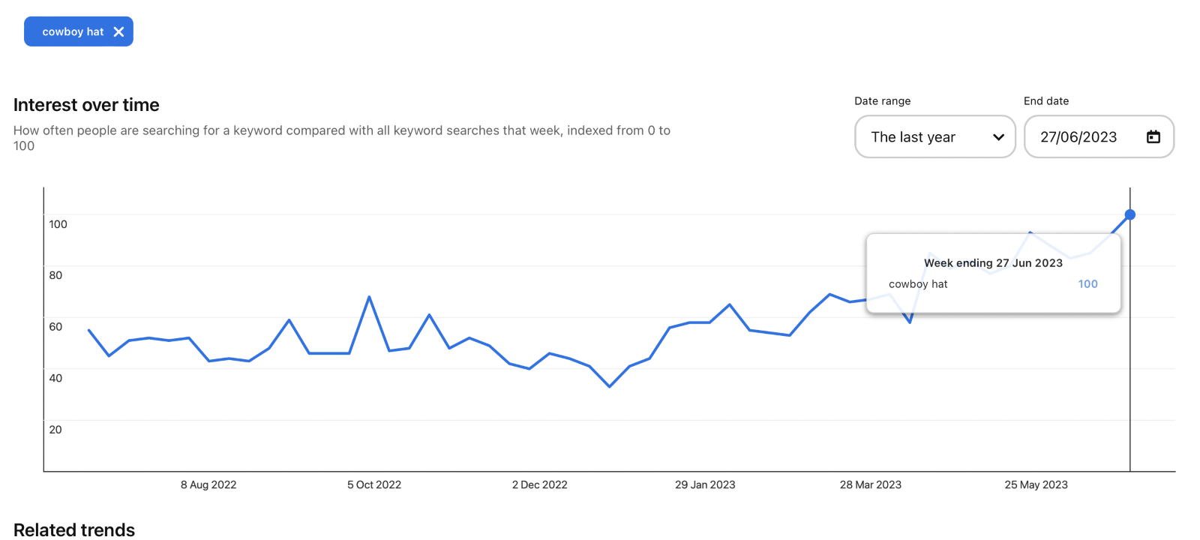Image resolution: width=1200 pixels, height=540 pixels.
Task: Click the 5 Oct 2022 axis label
Action: click(374, 484)
